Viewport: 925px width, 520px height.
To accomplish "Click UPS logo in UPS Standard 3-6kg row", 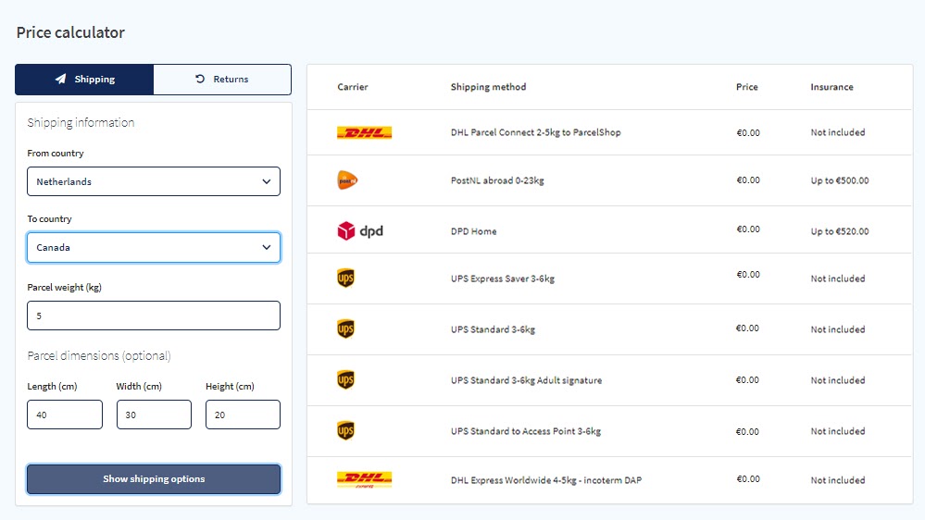I will click(x=345, y=329).
